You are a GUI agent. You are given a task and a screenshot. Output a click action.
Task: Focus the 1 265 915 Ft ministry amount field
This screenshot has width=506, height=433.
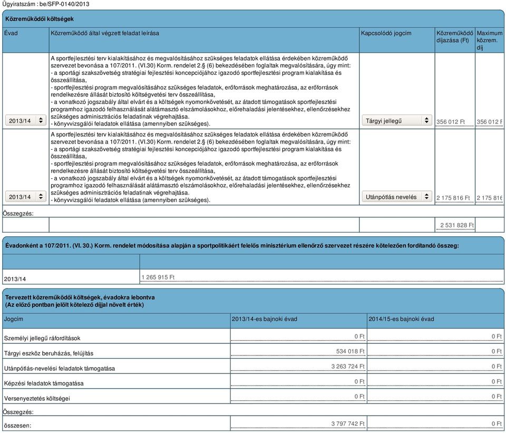pos(322,277)
